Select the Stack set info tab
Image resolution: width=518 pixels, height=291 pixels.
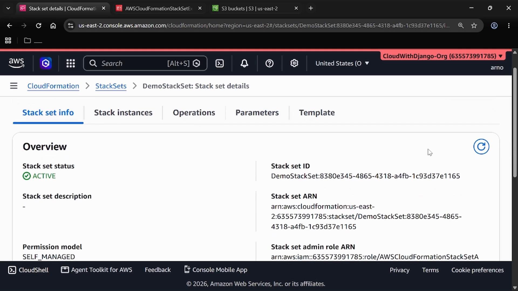(48, 113)
